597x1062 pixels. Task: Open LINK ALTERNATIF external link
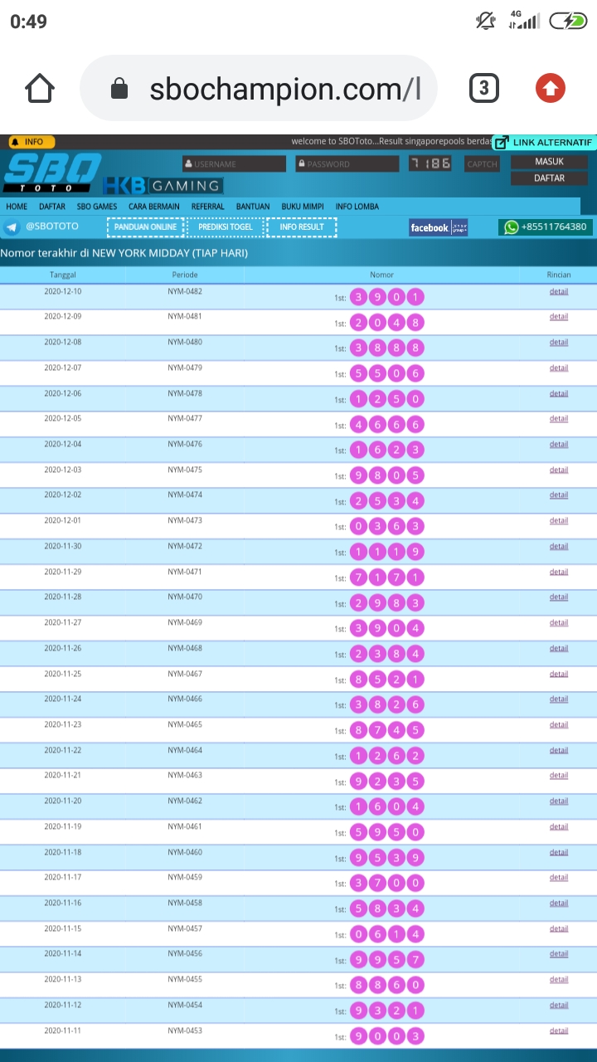point(544,143)
